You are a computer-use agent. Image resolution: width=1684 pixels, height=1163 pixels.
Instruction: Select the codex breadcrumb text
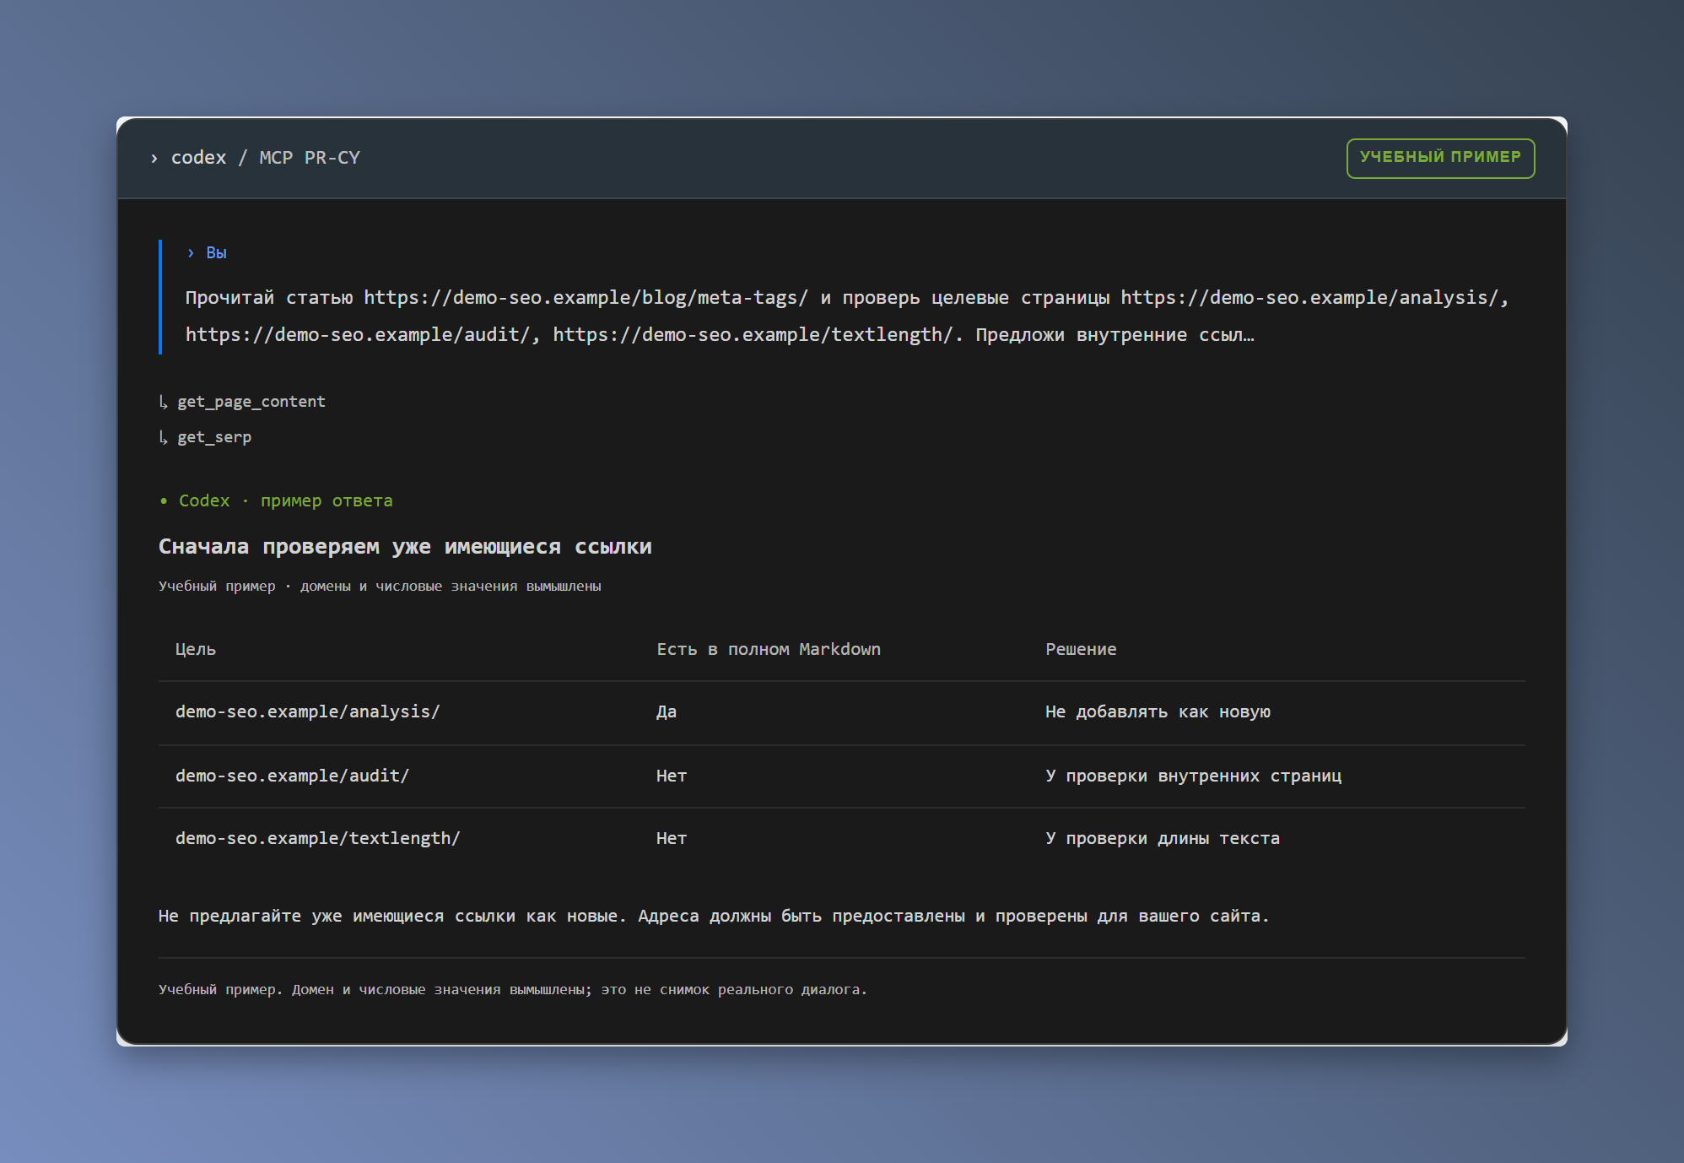(x=198, y=158)
